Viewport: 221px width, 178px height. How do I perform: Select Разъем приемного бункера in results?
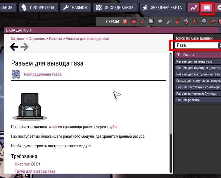198,94
